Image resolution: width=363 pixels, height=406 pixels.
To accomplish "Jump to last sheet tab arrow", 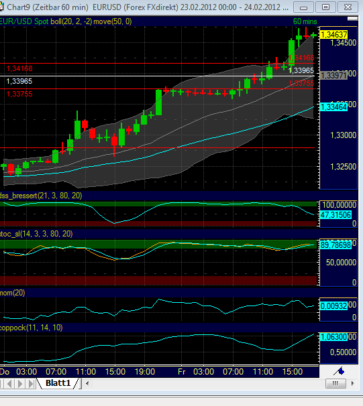I will pos(31,383).
